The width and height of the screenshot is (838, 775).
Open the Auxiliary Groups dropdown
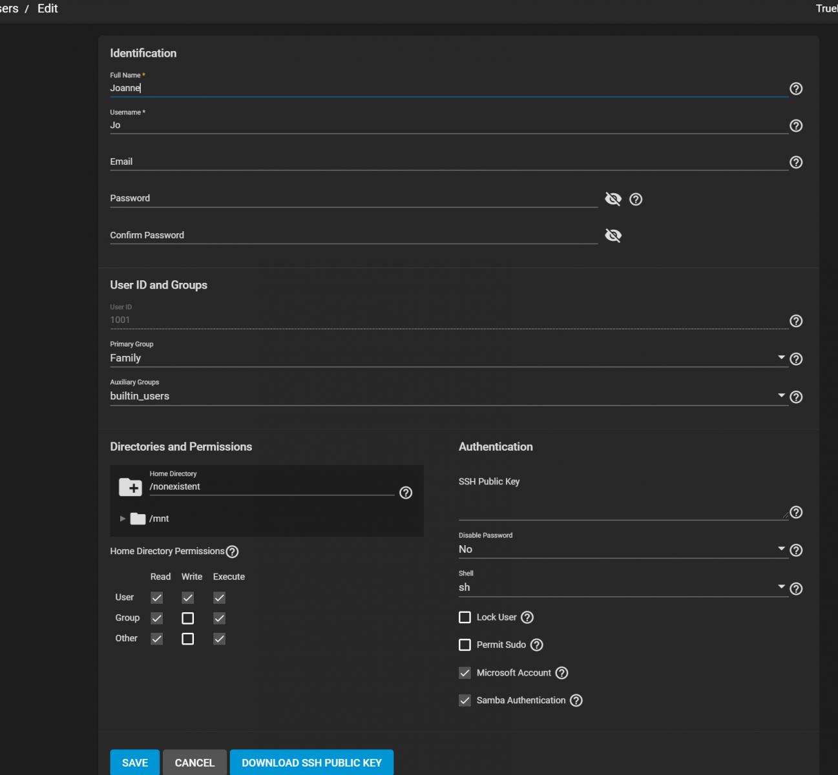(448, 396)
